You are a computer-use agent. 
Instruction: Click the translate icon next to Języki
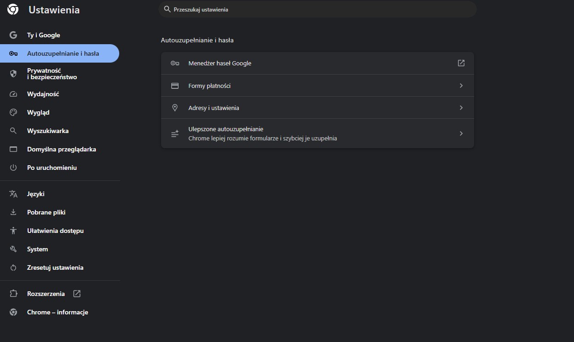click(13, 194)
